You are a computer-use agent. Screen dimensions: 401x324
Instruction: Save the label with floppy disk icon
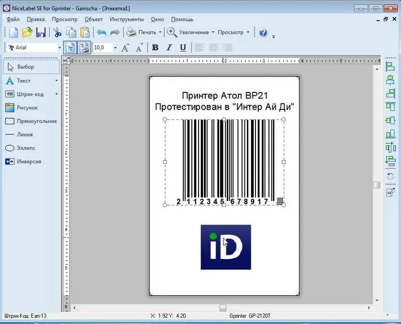click(41, 33)
